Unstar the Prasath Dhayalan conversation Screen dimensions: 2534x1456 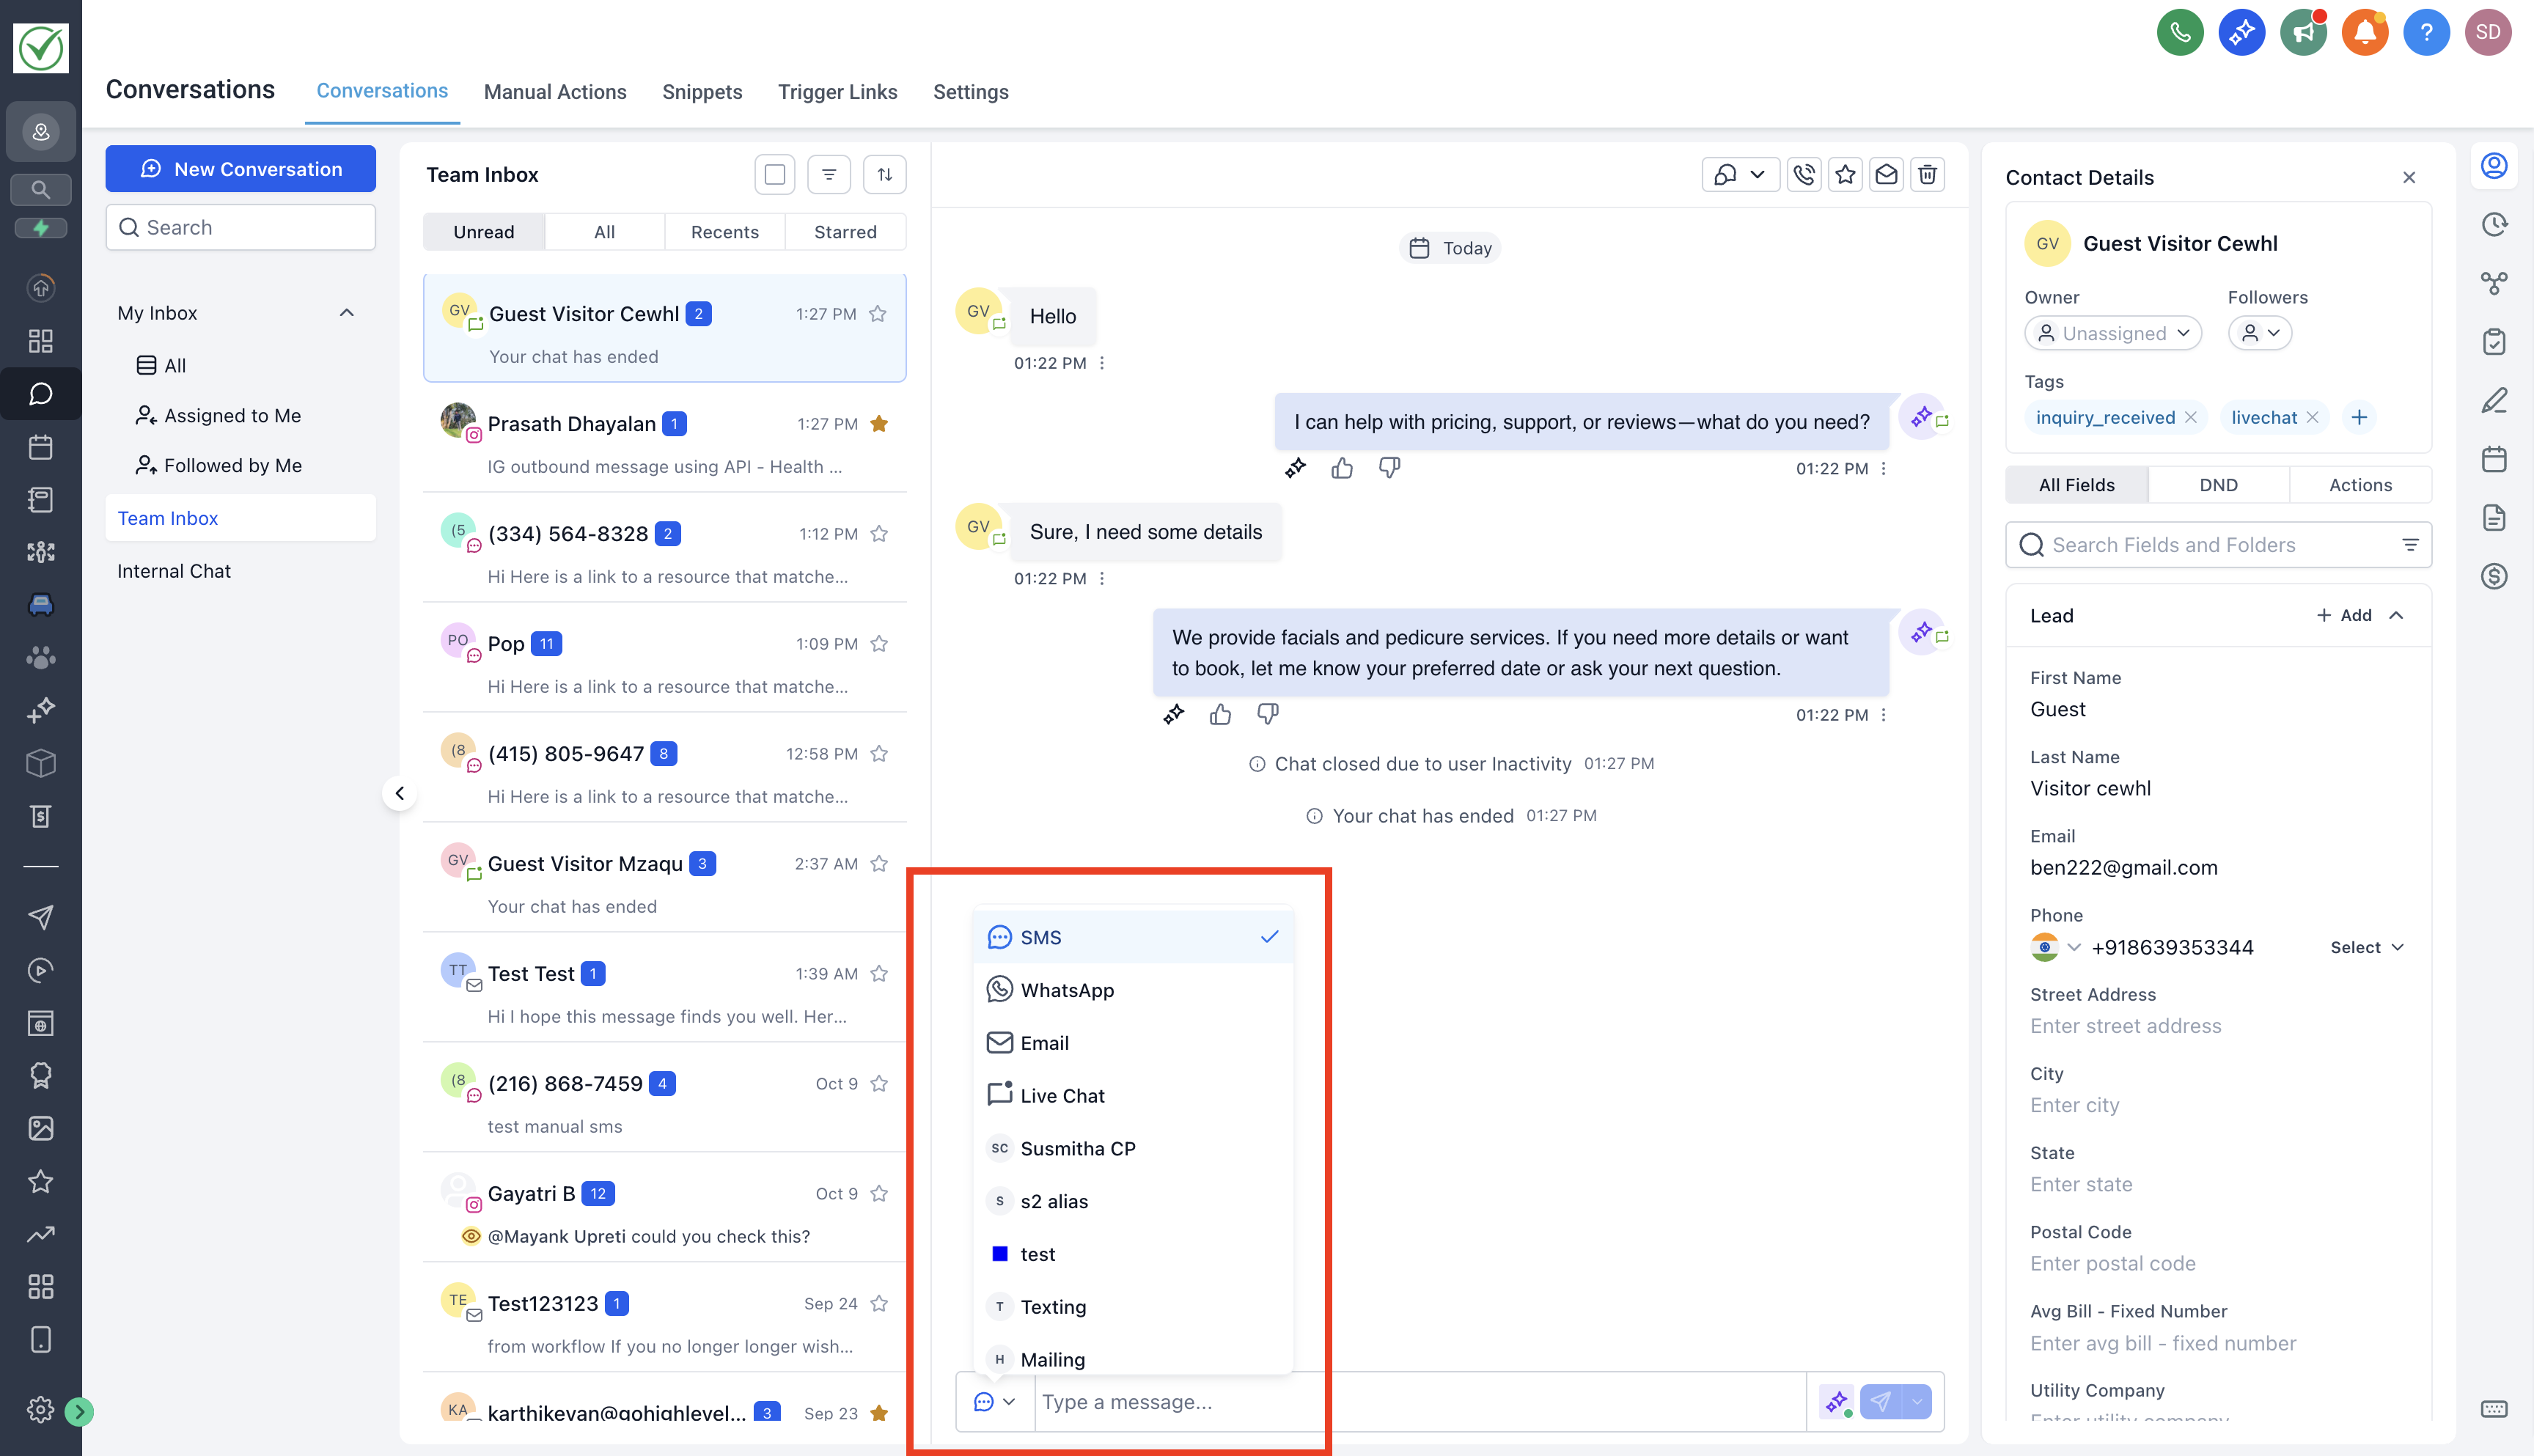point(879,424)
